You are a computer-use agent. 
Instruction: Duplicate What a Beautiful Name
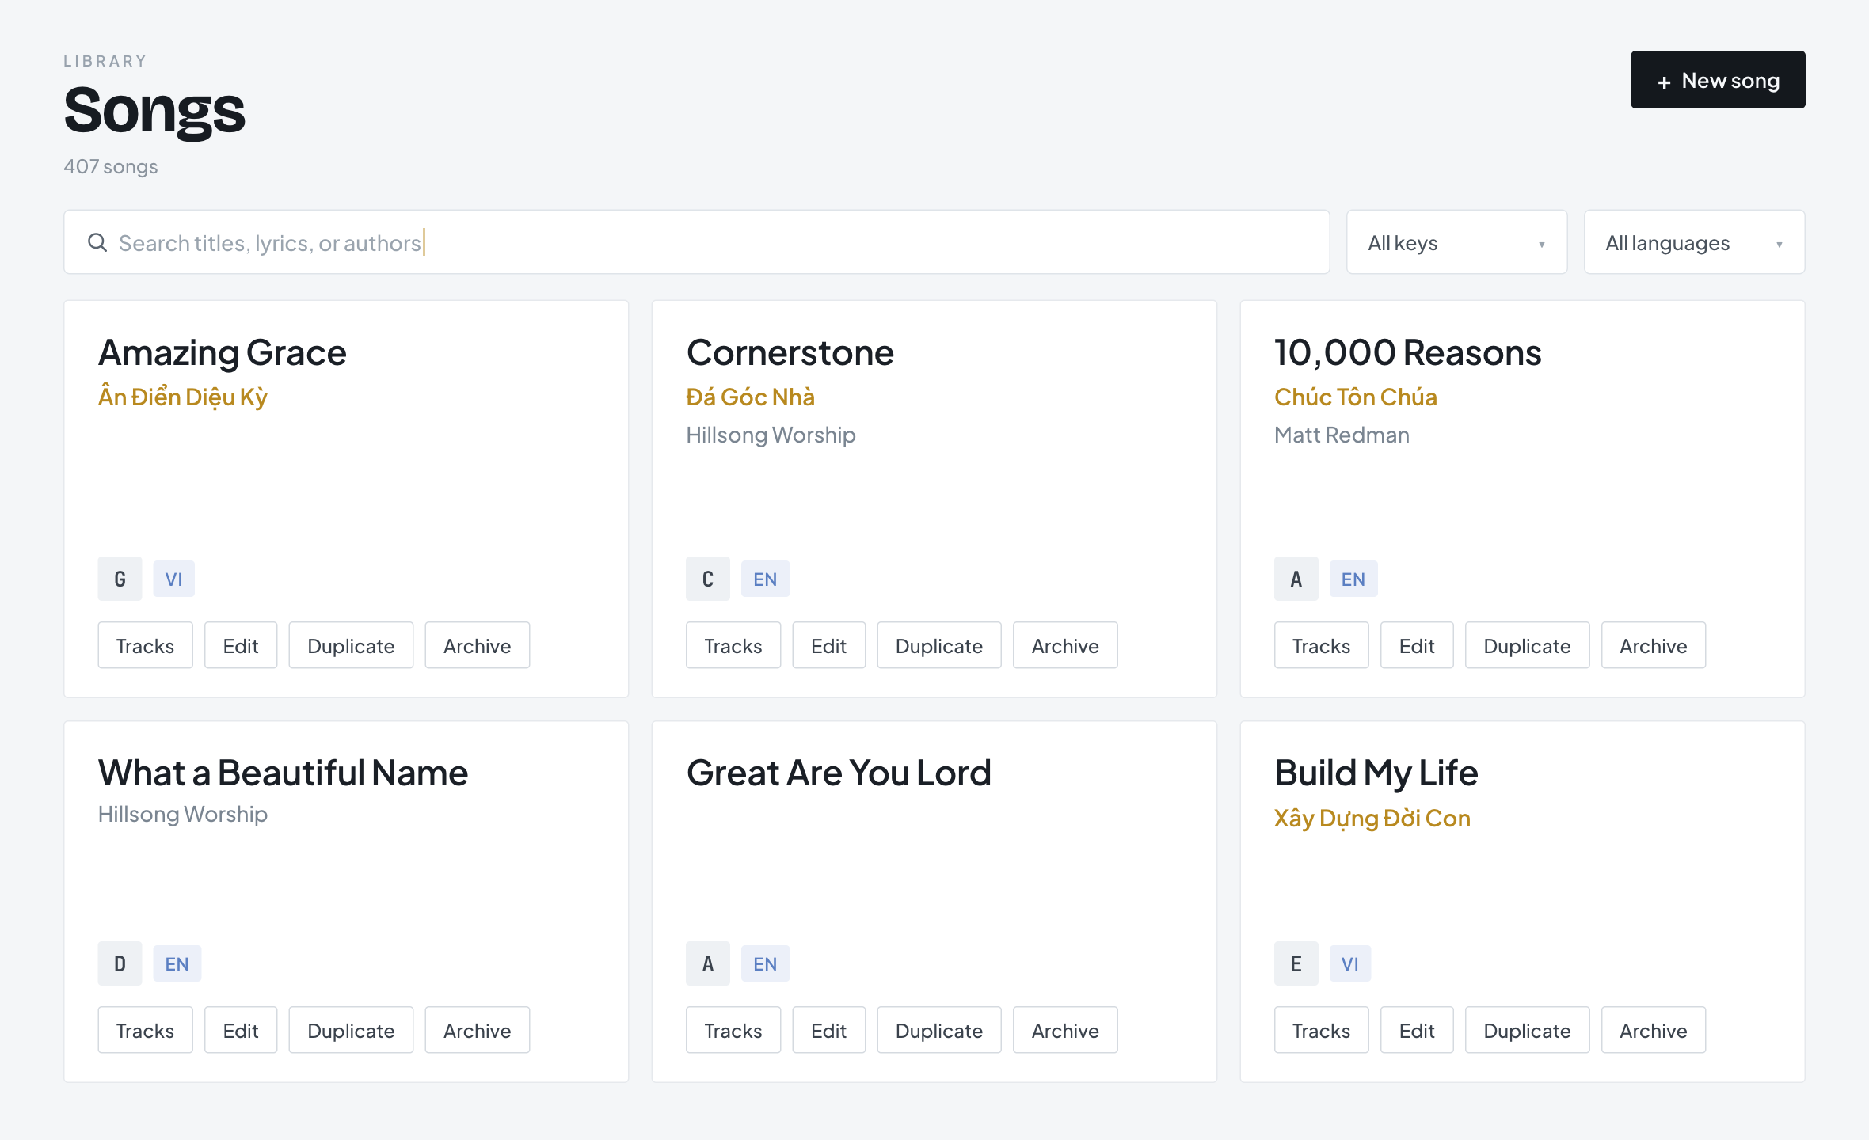(351, 1030)
